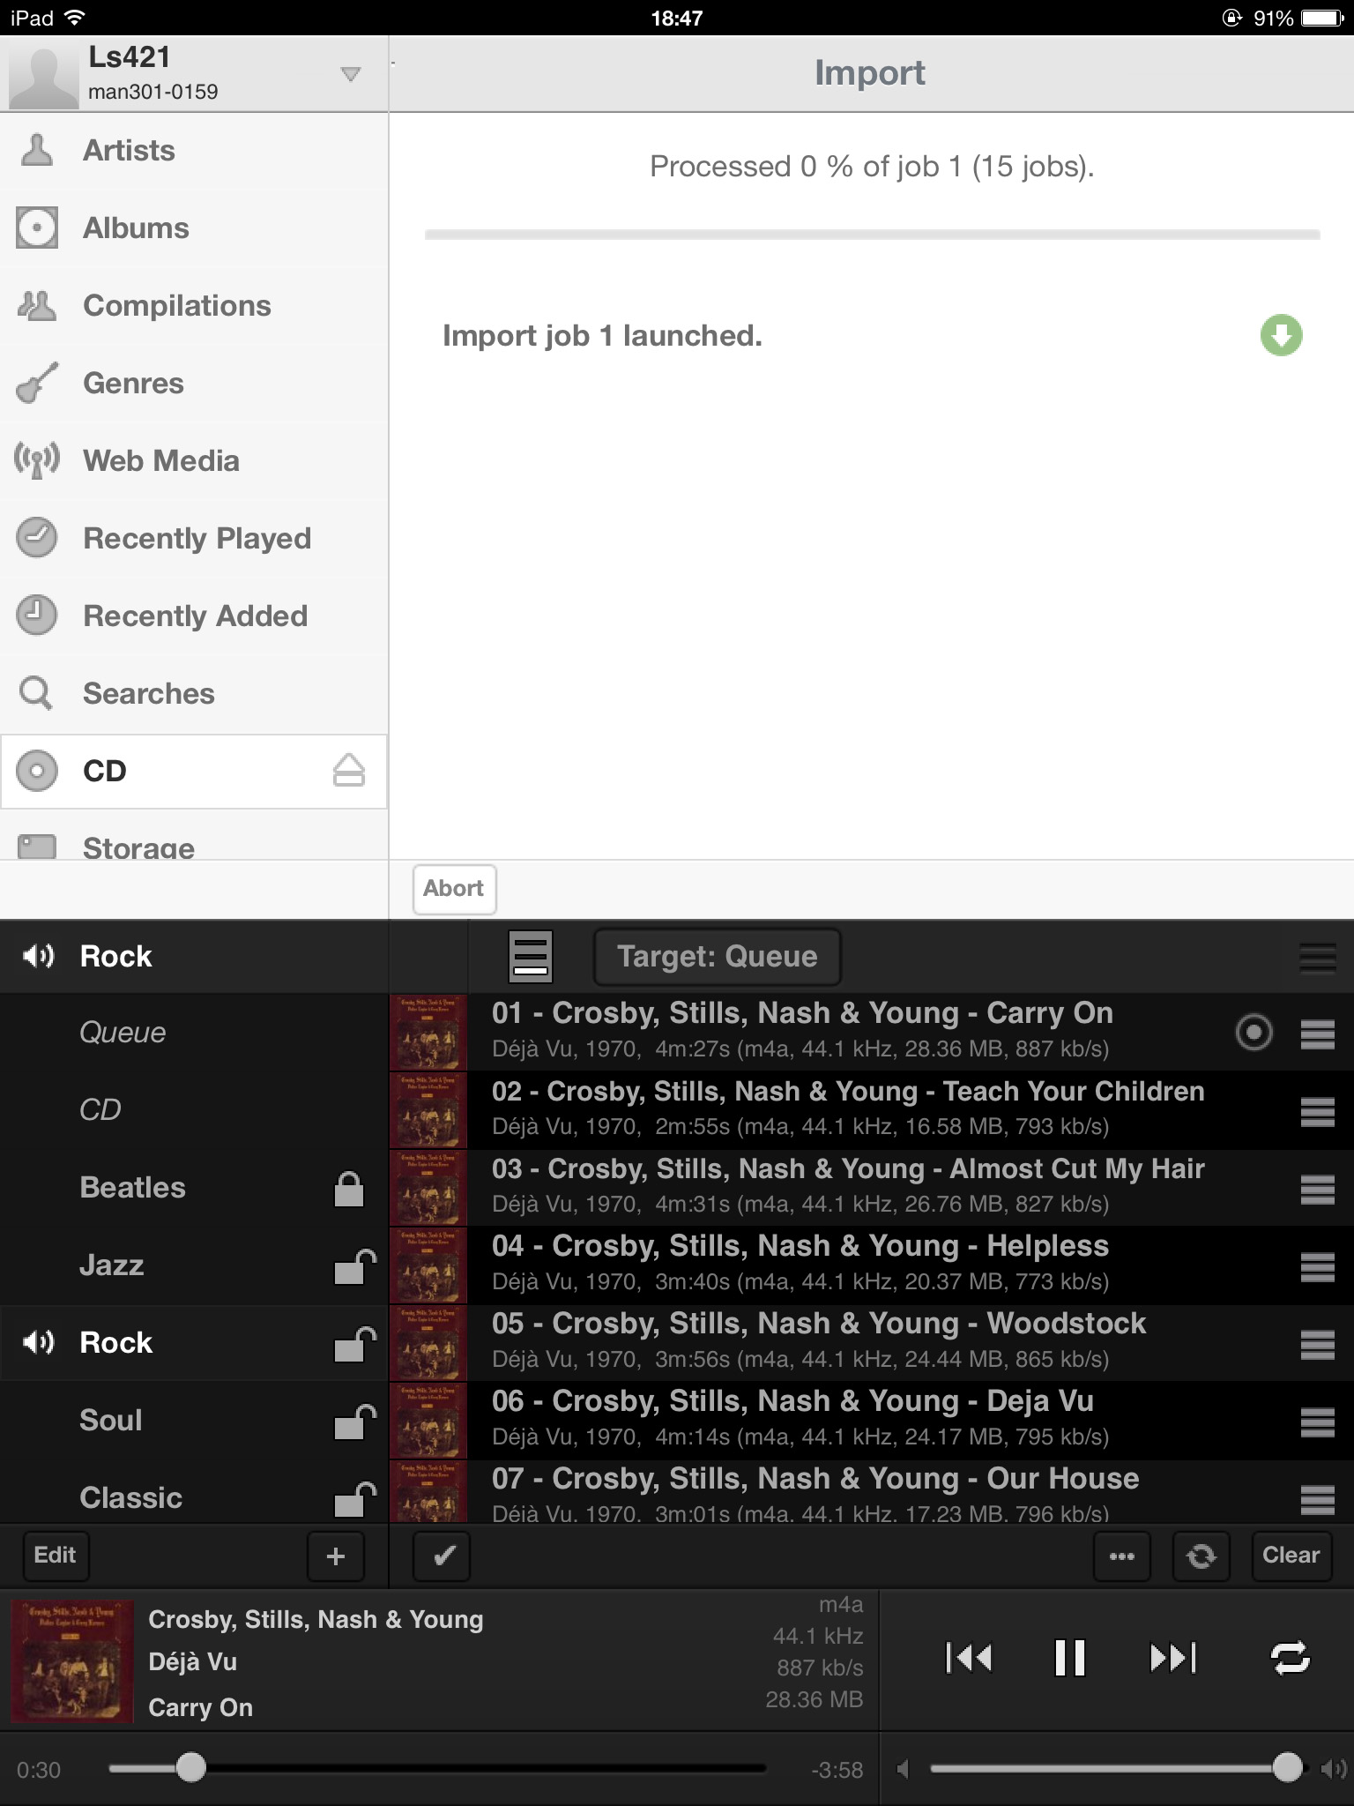1354x1806 pixels.
Task: Select the Rock playlist in the list
Action: coord(194,1343)
